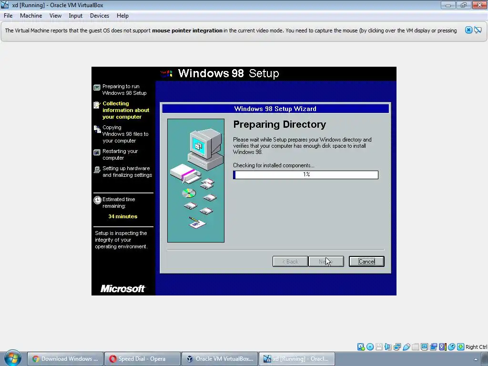Click 'Restarting your computer' step text
Viewport: 488px width, 366px height.
[120, 154]
